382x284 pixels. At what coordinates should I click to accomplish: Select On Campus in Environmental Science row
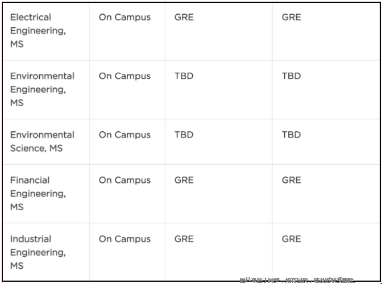124,135
